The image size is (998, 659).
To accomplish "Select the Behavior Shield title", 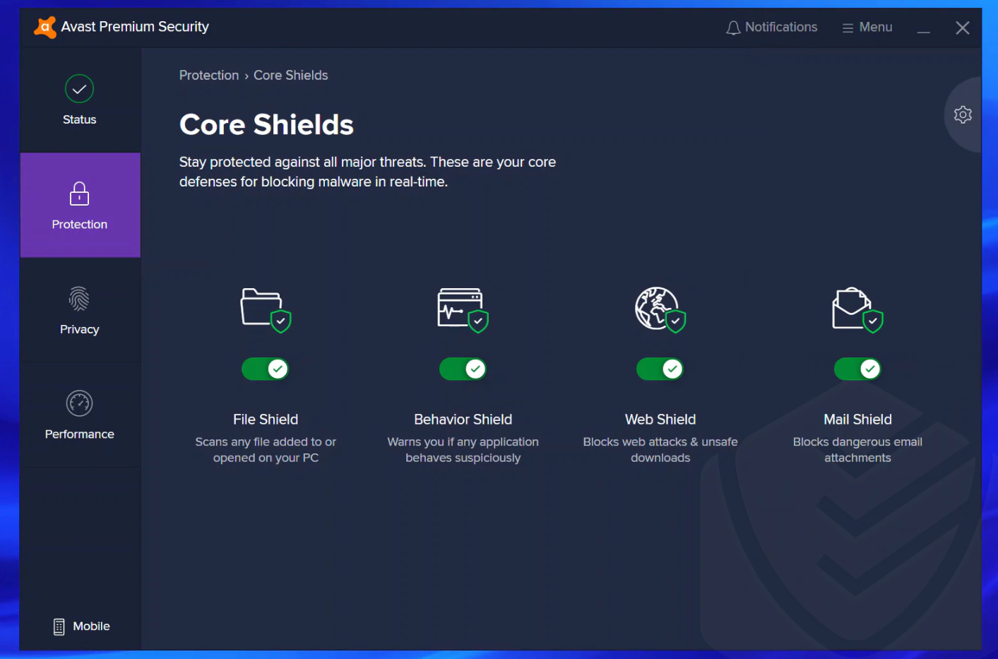I will 463,420.
